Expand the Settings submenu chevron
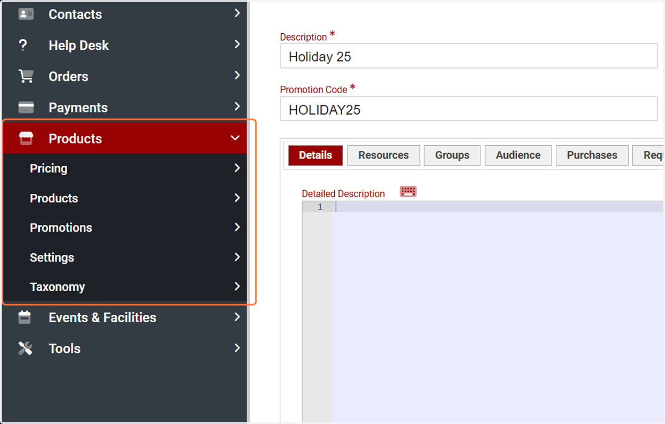The width and height of the screenshot is (665, 424). click(x=237, y=257)
